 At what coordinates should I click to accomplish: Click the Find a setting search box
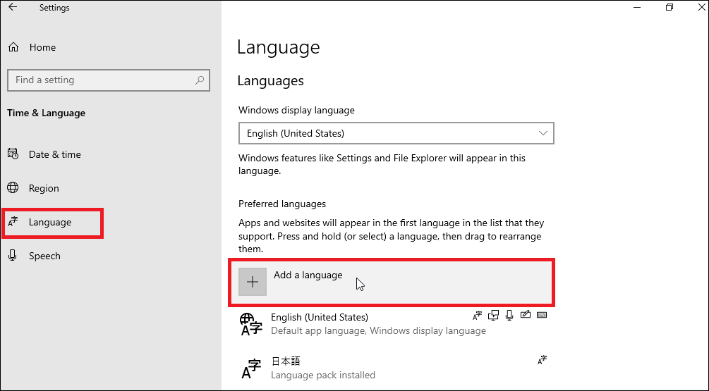(x=99, y=80)
